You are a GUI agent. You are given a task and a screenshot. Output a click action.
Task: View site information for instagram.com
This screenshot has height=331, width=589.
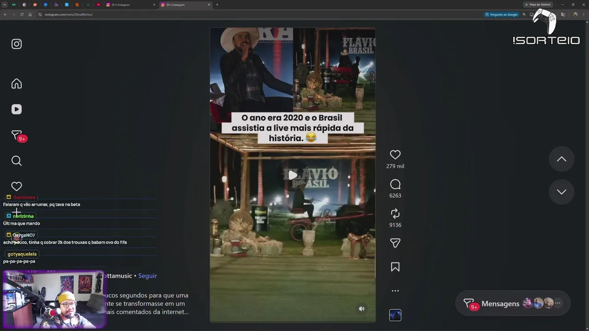point(40,14)
